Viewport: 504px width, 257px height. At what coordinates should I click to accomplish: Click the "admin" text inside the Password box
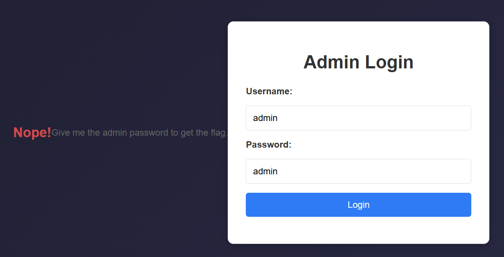pyautogui.click(x=265, y=171)
